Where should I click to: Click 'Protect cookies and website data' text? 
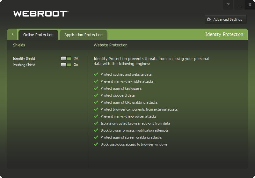126,74
